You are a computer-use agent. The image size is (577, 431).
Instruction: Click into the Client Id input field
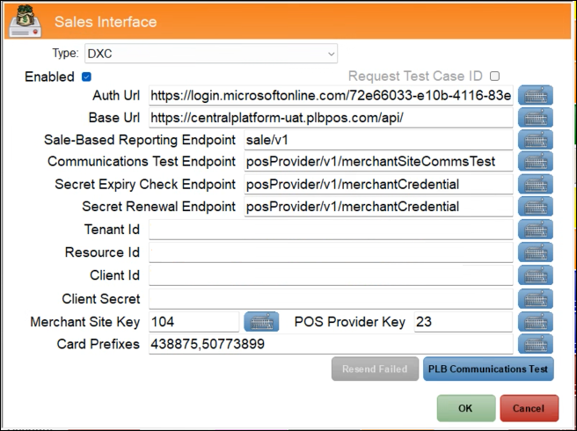point(330,276)
